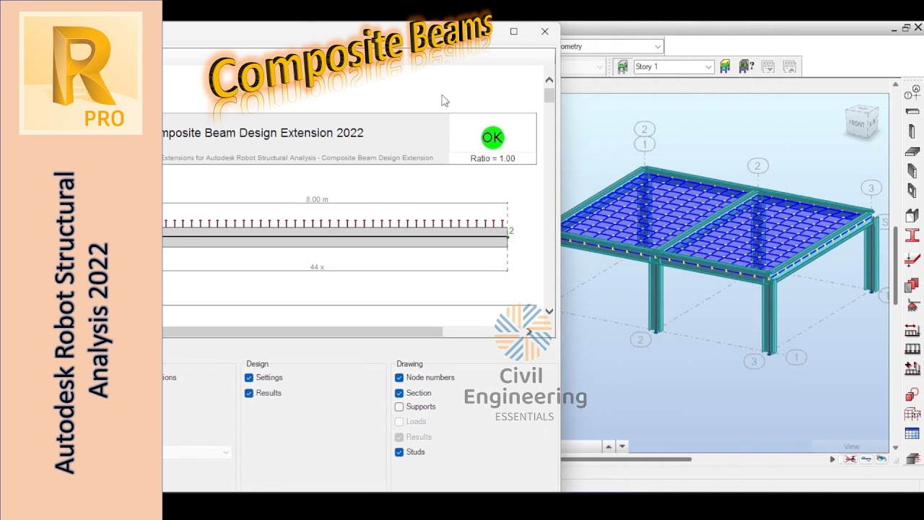Click the Composite Beam Design Extension 2022 heading
924x520 pixels.
pos(262,133)
